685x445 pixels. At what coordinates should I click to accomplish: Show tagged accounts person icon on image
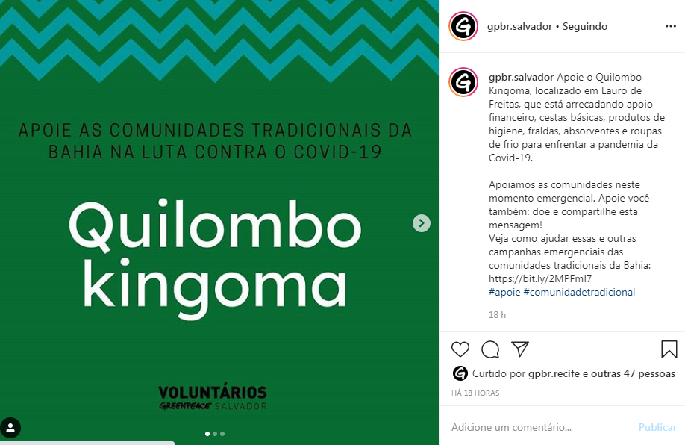[10, 428]
